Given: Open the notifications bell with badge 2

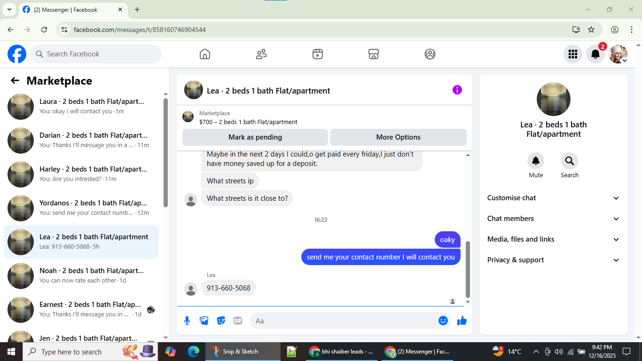Looking at the screenshot, I should (595, 54).
